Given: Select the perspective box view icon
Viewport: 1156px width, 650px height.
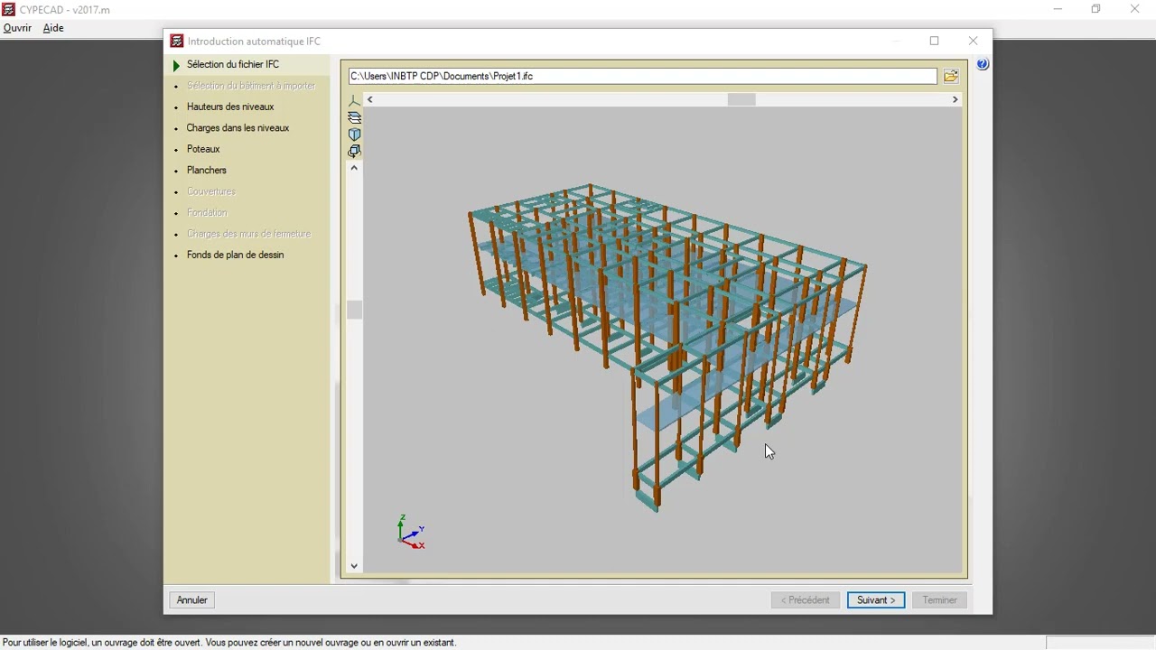Looking at the screenshot, I should [x=354, y=152].
